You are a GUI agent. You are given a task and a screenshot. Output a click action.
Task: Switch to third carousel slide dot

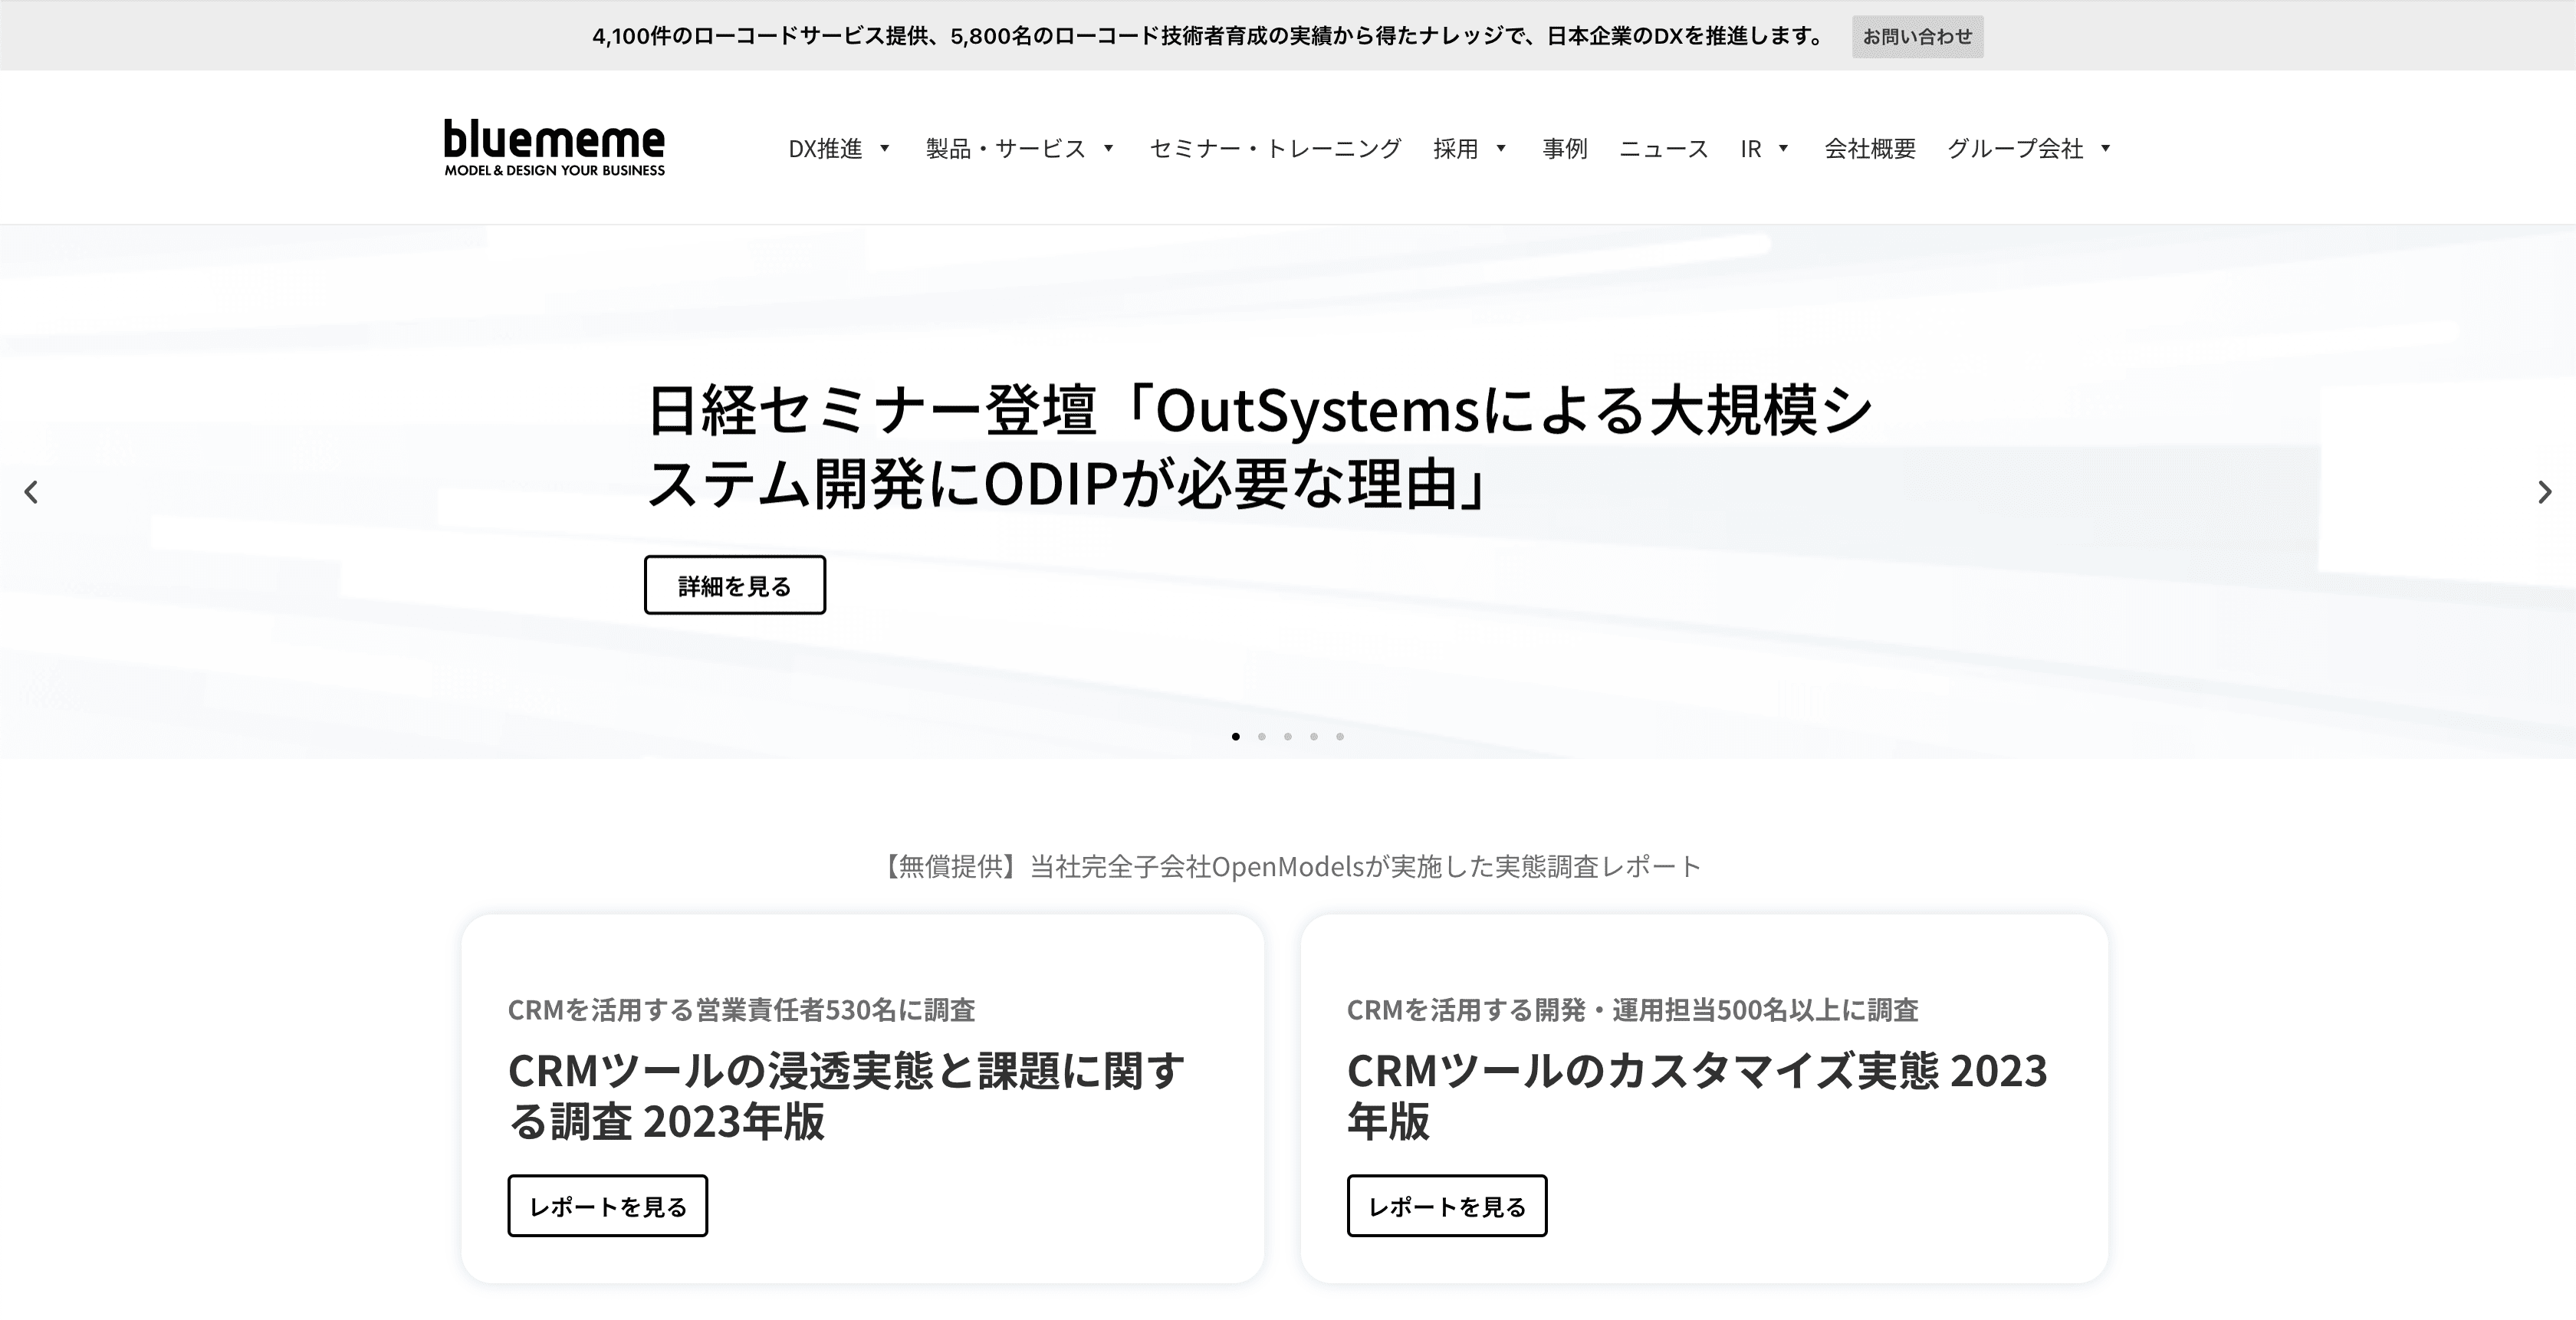click(1288, 737)
